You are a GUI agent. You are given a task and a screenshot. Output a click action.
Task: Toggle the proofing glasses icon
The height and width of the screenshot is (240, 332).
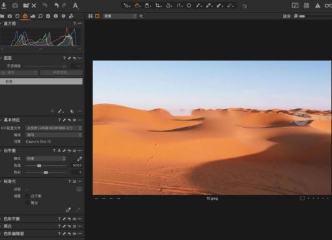pos(329,6)
